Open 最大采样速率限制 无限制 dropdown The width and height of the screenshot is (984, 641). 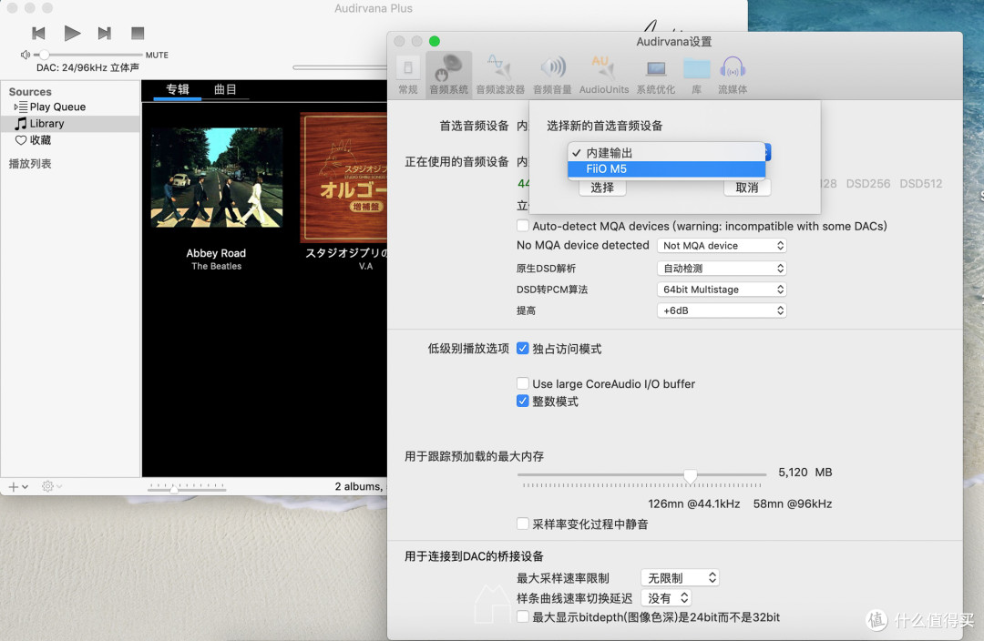[x=681, y=577]
